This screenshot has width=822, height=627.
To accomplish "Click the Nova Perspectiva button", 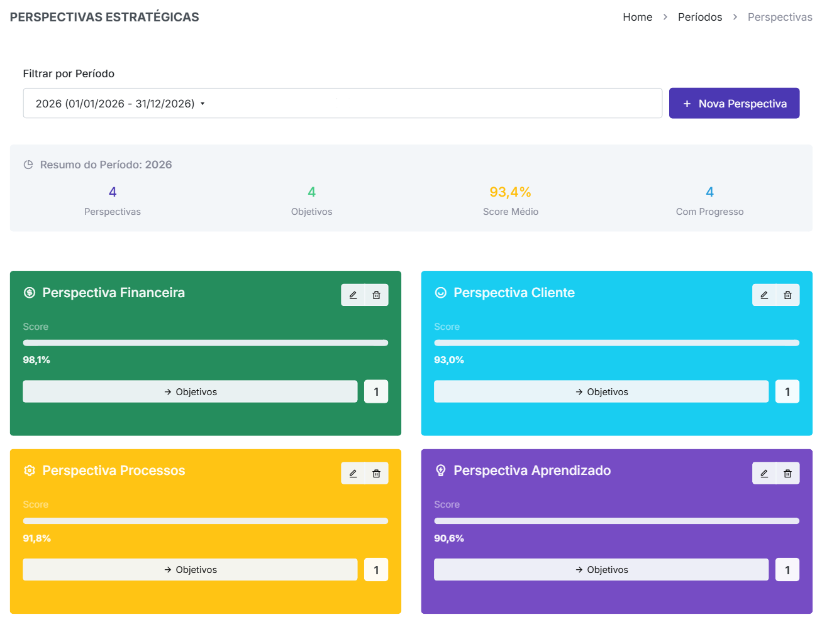I will (734, 103).
